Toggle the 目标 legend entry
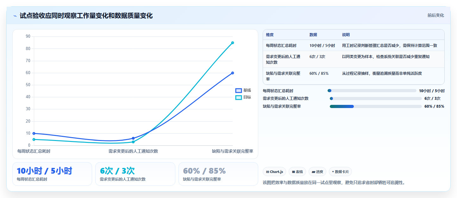 243,97
